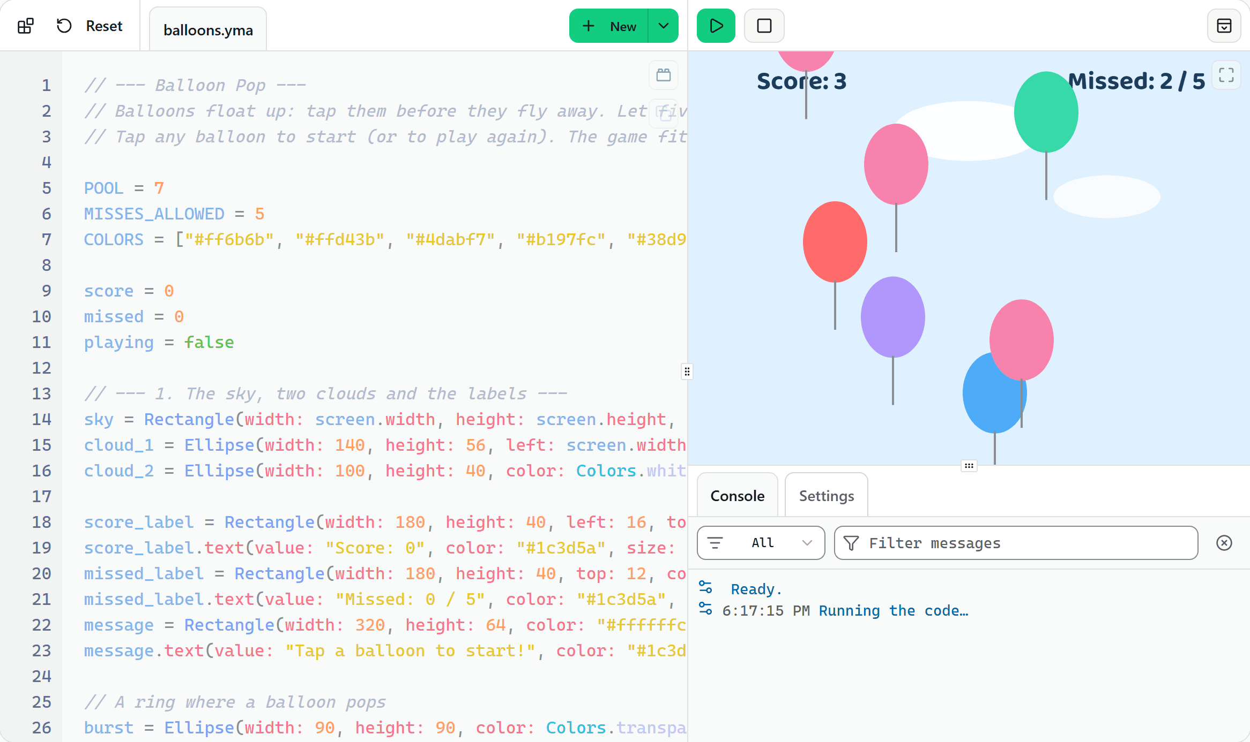Click the '6:17:15 PM' timestamp in console
Viewport: 1250px width, 742px height.
click(x=766, y=611)
